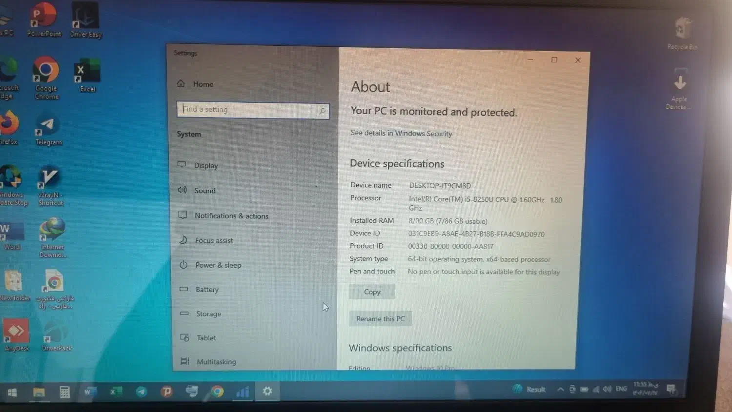
Task: Click the Device specifications heading
Action: point(397,164)
